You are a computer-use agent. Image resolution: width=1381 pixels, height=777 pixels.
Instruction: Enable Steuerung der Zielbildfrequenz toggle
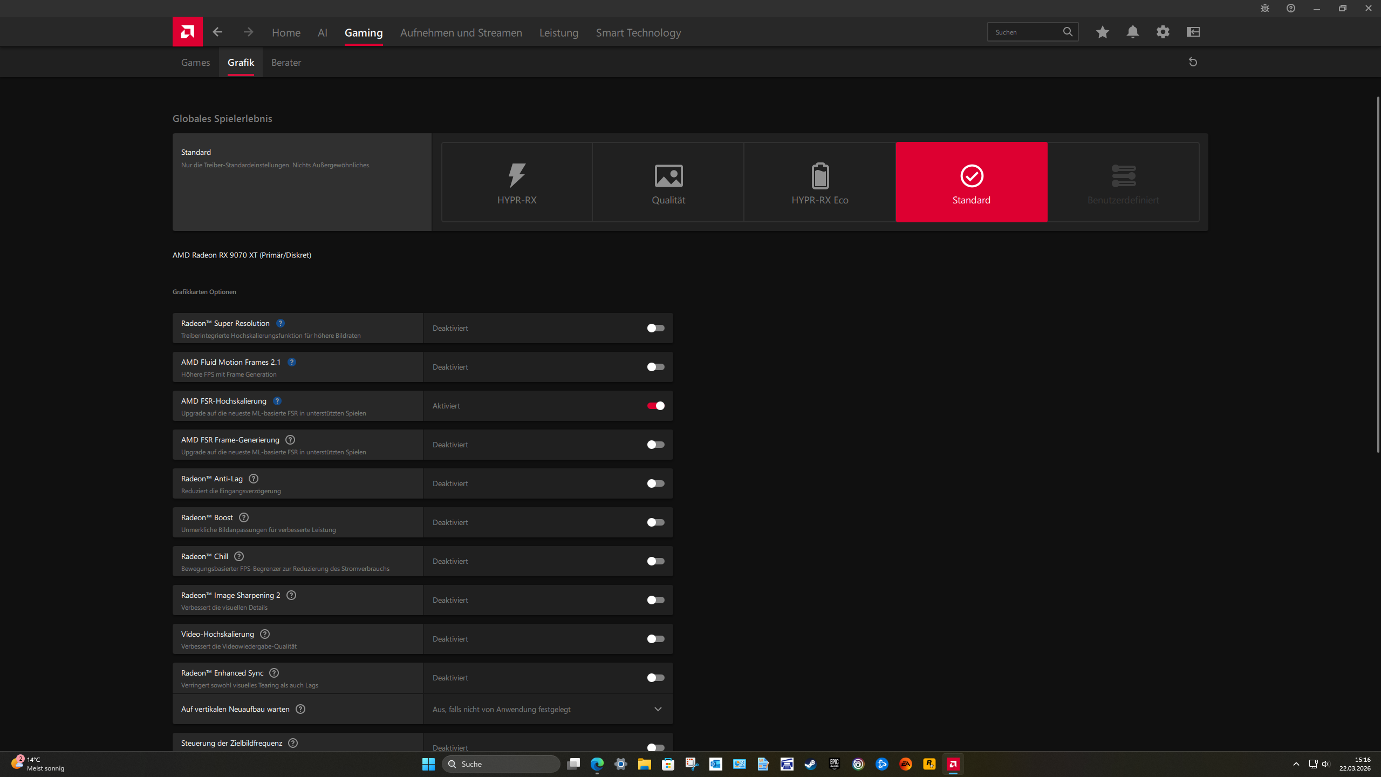tap(655, 747)
